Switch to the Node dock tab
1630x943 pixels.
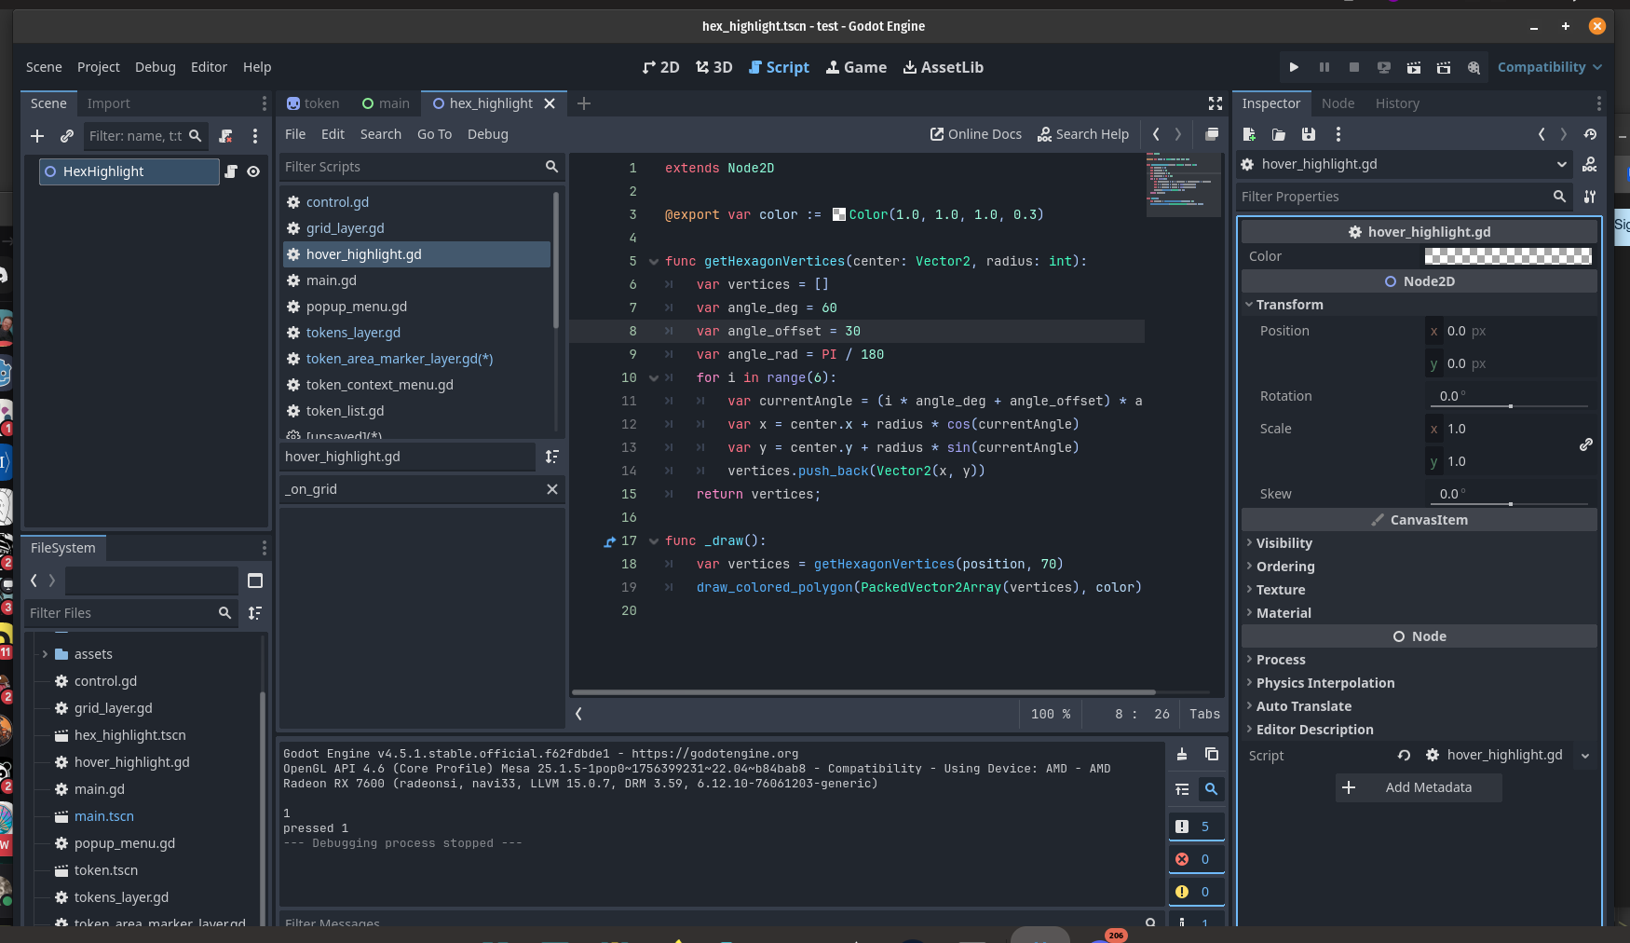[x=1338, y=103]
